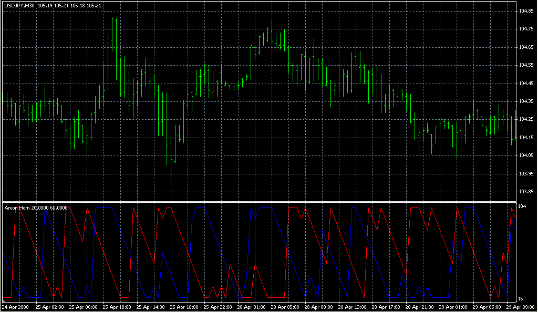The width and height of the screenshot is (538, 312).
Task: Click the 103.85 price axis label
Action: [526, 192]
